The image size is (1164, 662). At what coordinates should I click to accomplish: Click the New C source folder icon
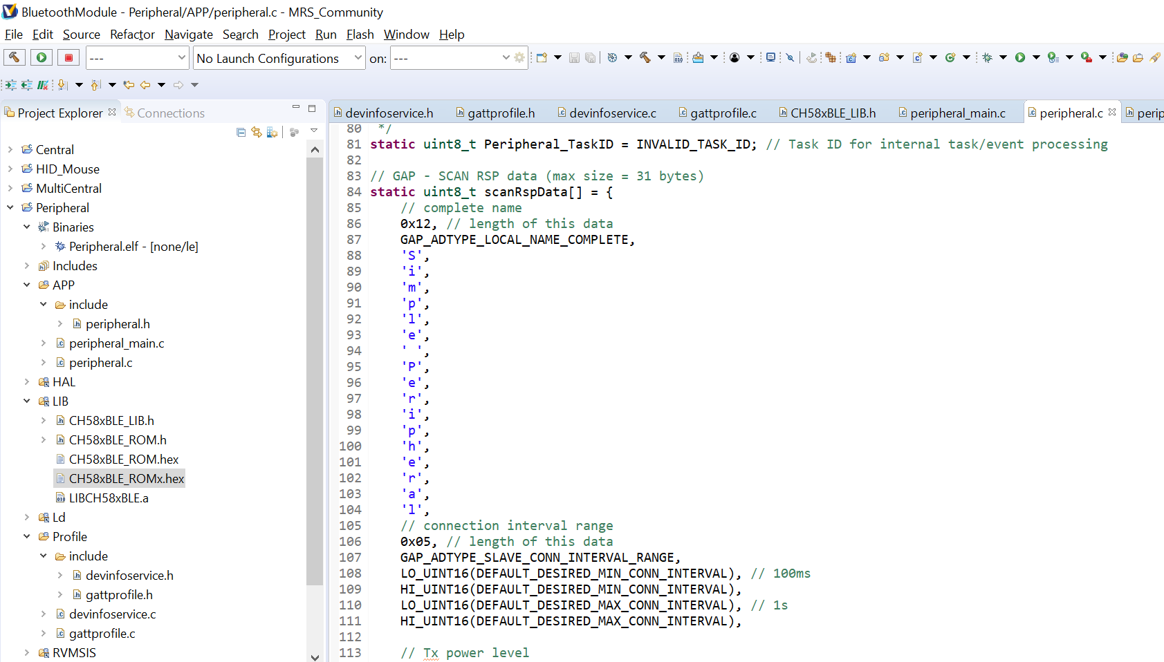(x=884, y=58)
